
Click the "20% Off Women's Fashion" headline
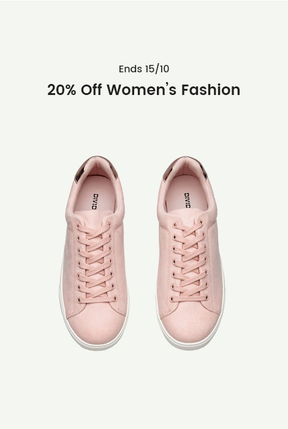pos(144,89)
